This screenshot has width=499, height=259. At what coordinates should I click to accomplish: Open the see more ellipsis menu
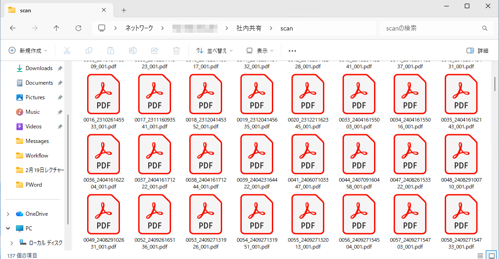(292, 51)
